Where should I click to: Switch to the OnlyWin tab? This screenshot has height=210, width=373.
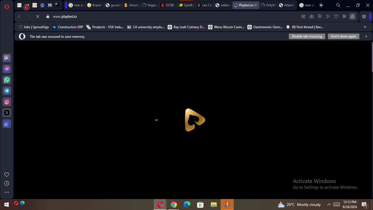(x=268, y=5)
